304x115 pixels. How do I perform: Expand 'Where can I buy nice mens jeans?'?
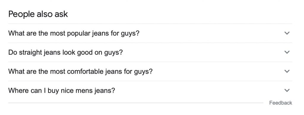[150, 90]
